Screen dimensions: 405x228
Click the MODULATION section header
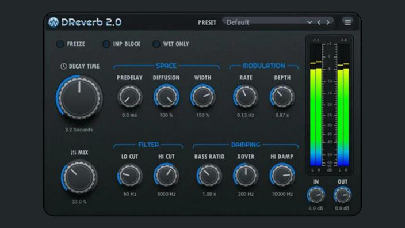pos(263,66)
